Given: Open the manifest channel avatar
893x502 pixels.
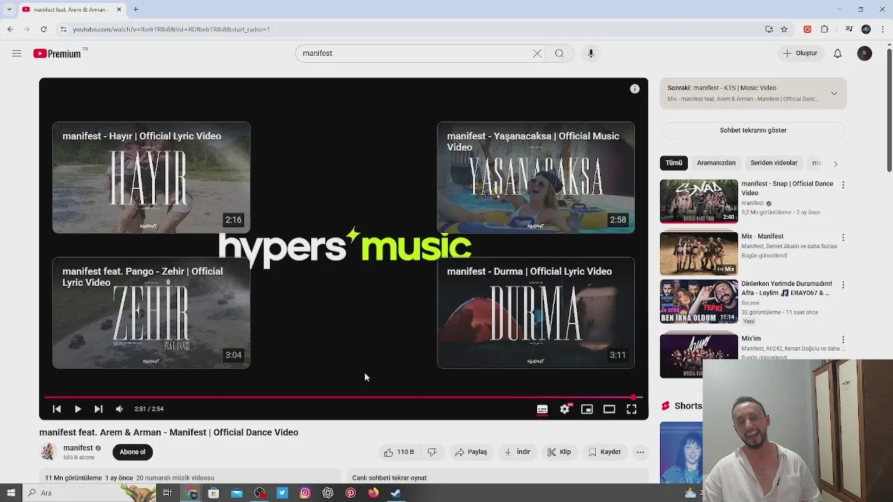Looking at the screenshot, I should pos(47,452).
